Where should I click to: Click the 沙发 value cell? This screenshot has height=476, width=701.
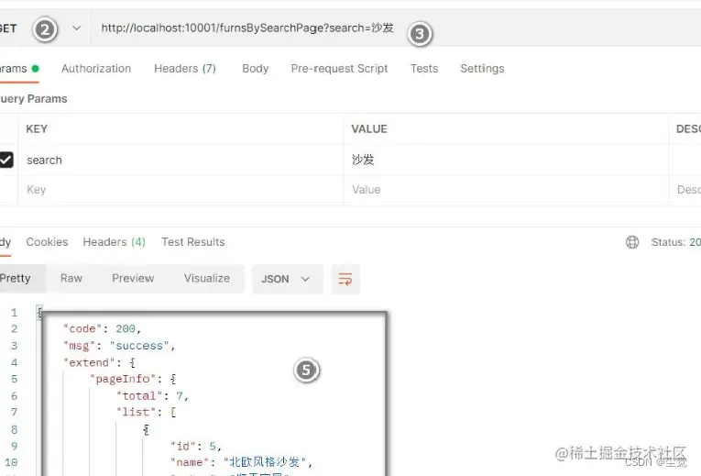(506, 160)
